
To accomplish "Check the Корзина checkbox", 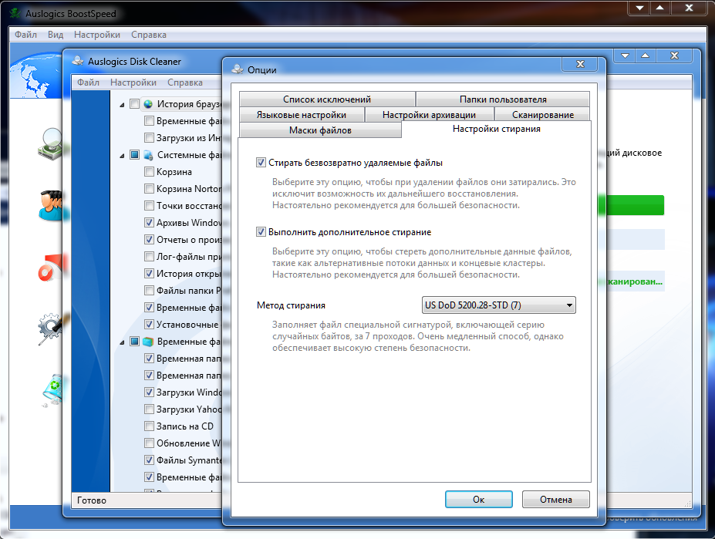I will [x=149, y=171].
